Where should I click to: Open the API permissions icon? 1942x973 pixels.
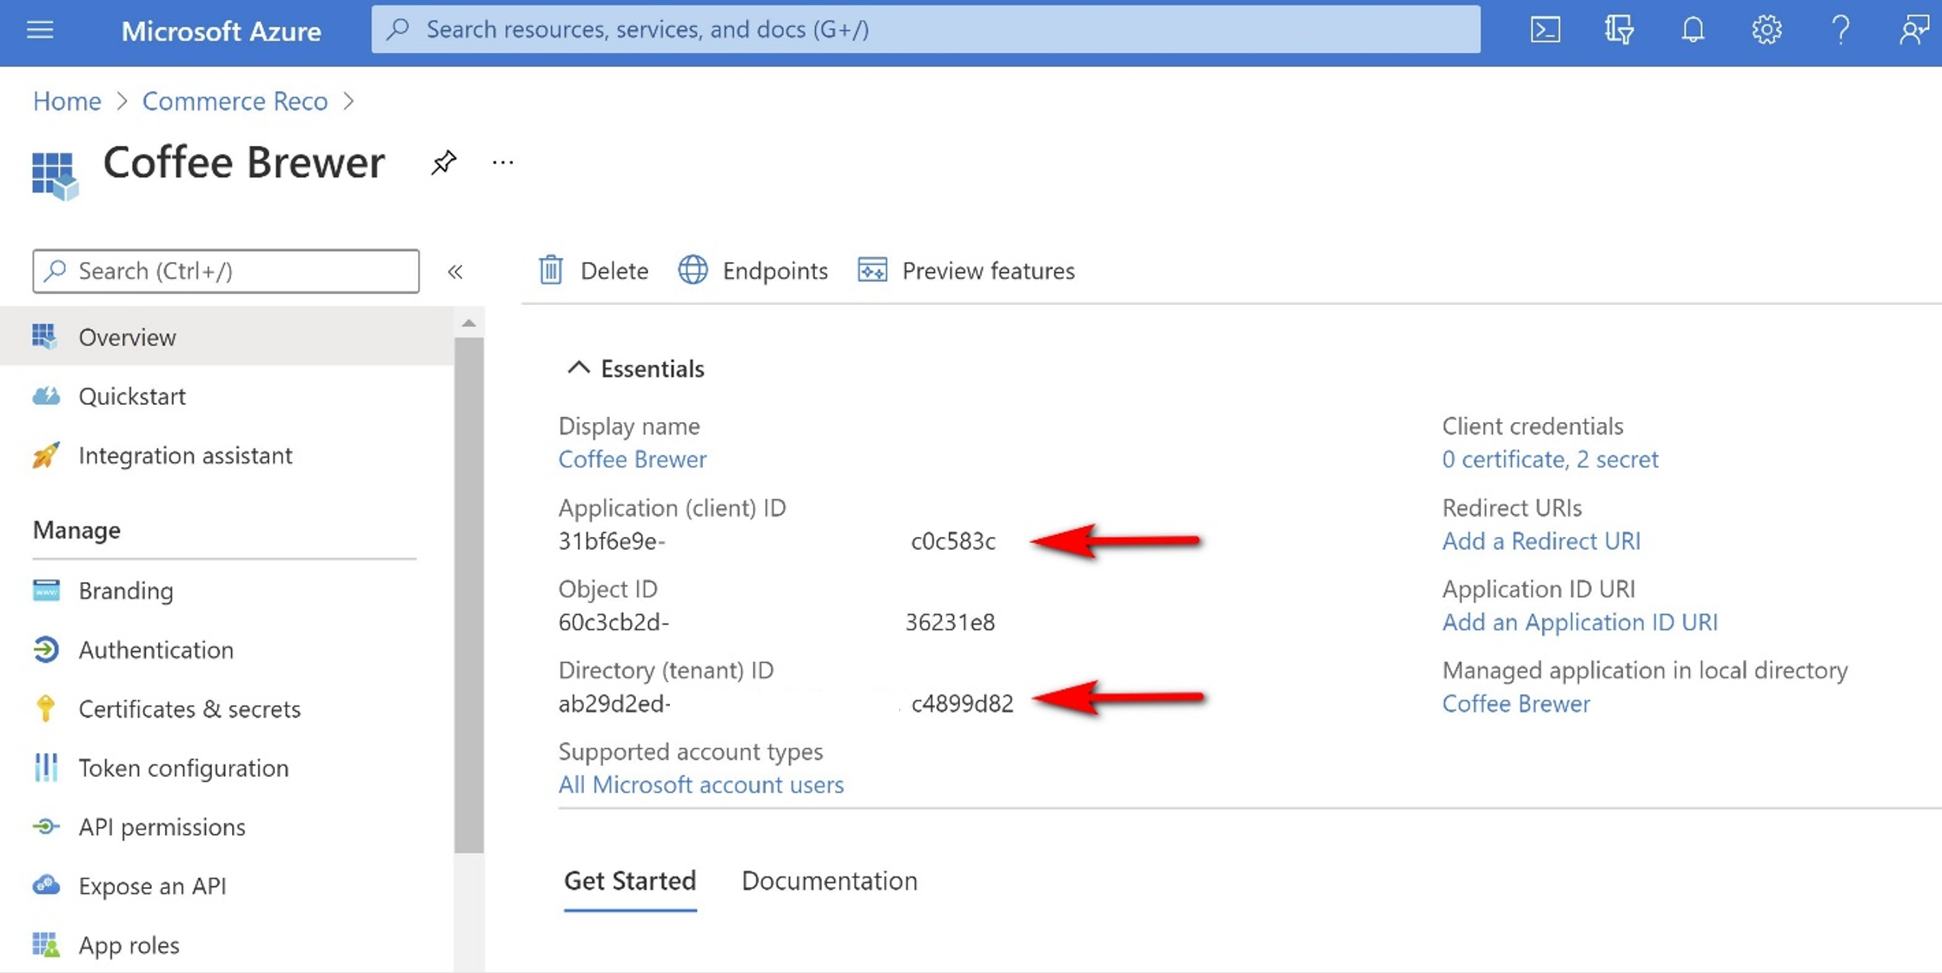coord(43,825)
